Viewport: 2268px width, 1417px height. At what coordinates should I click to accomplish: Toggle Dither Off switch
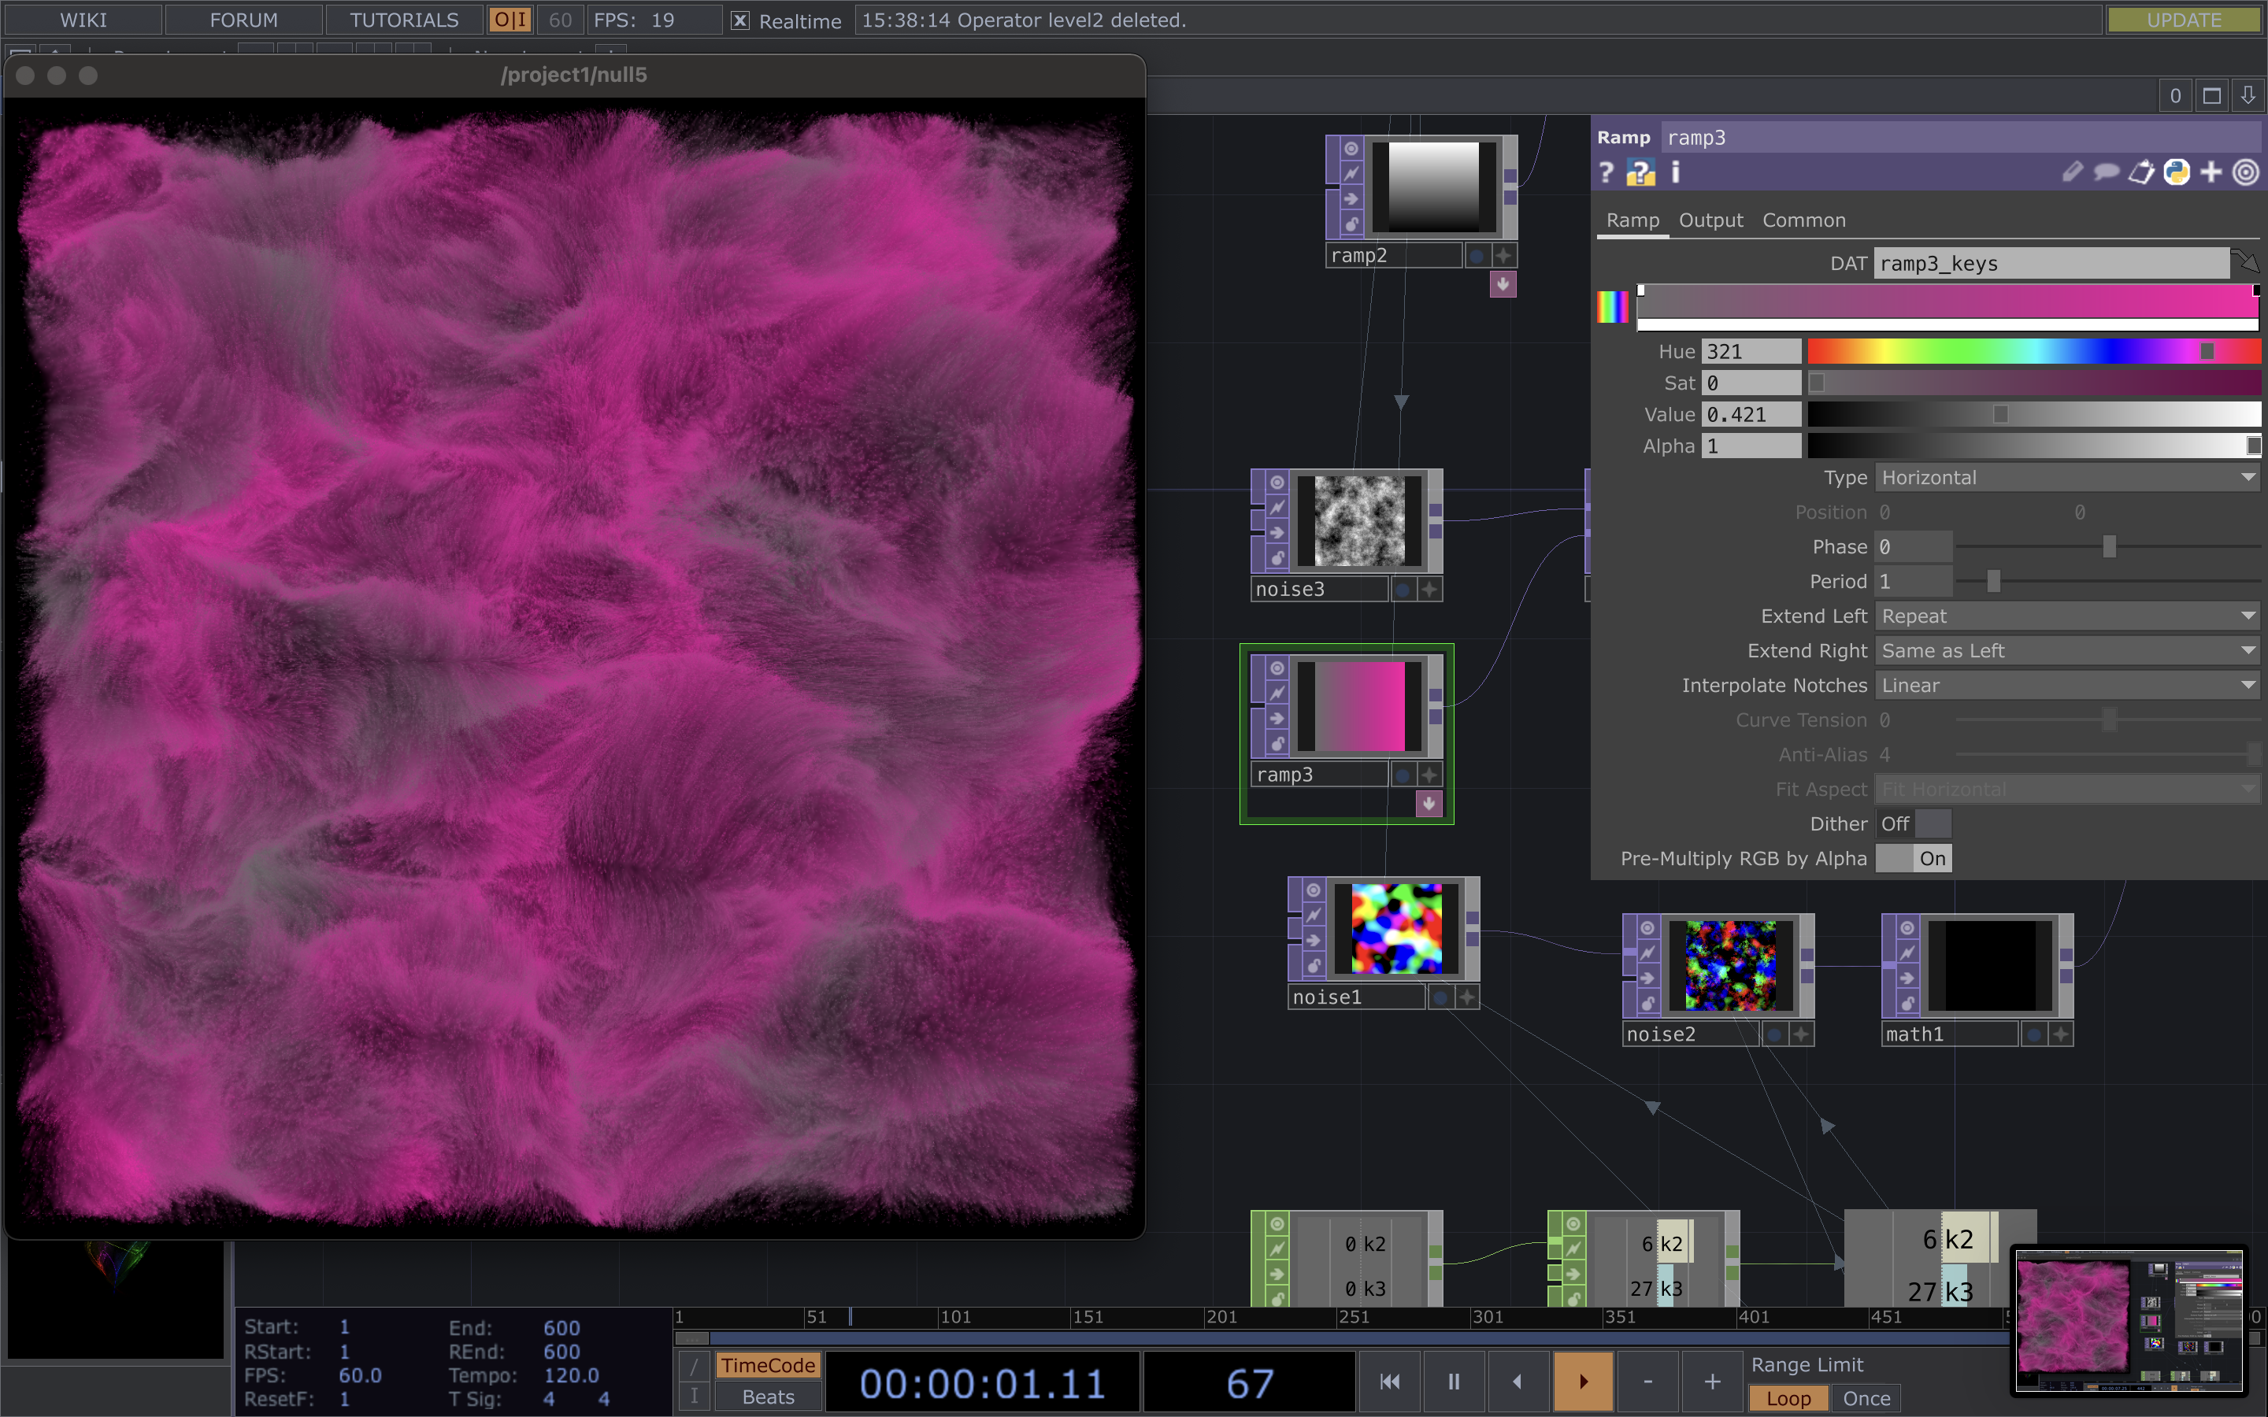point(1913,823)
